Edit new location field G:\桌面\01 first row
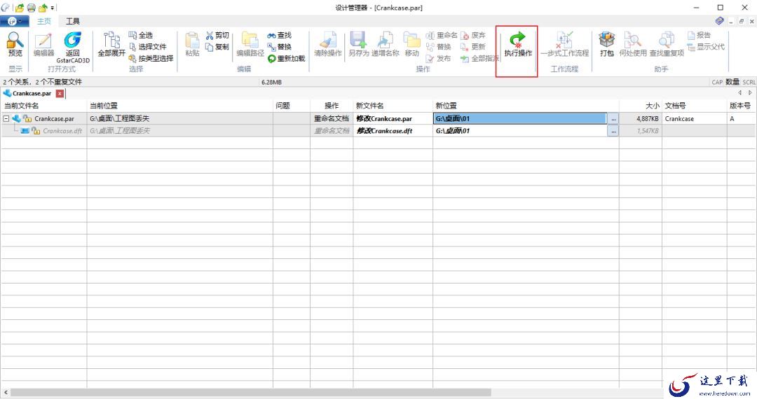Viewport: 757px width, 399px height. click(x=520, y=118)
